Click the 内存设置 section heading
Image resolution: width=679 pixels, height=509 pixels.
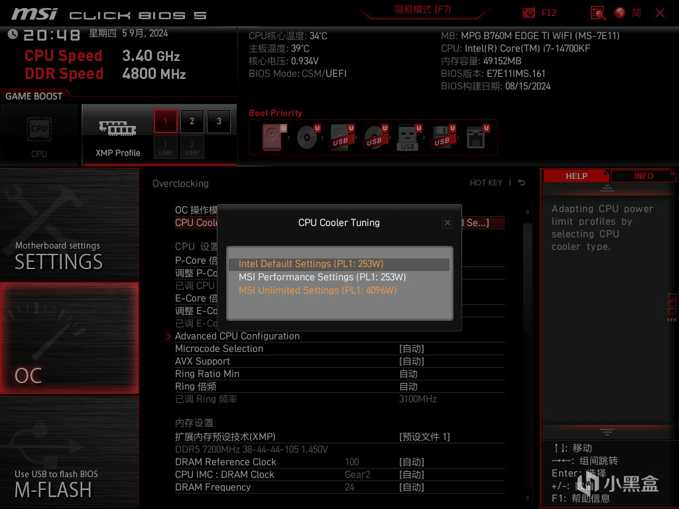click(x=194, y=422)
